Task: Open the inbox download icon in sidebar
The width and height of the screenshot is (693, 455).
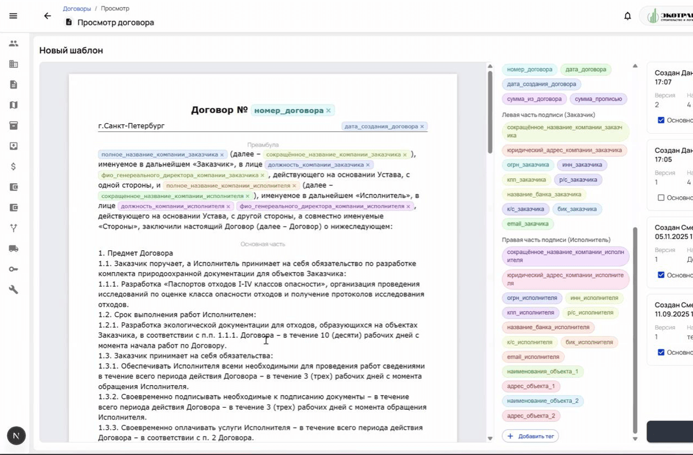Action: [x=14, y=146]
